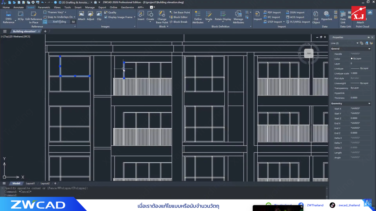Click the Hyperlink tool

(x=326, y=16)
